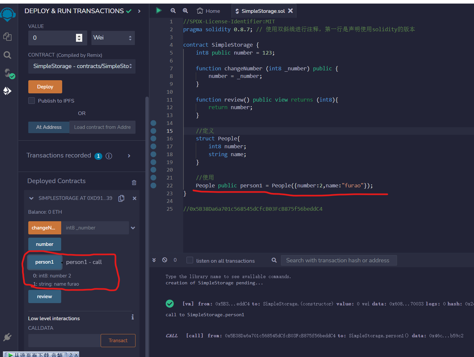This screenshot has height=357, width=474.
Task: Adjust the VALUE number stepper
Action: 79,38
